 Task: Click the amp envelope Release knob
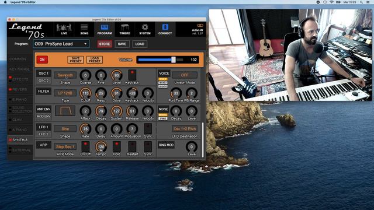pos(132,111)
